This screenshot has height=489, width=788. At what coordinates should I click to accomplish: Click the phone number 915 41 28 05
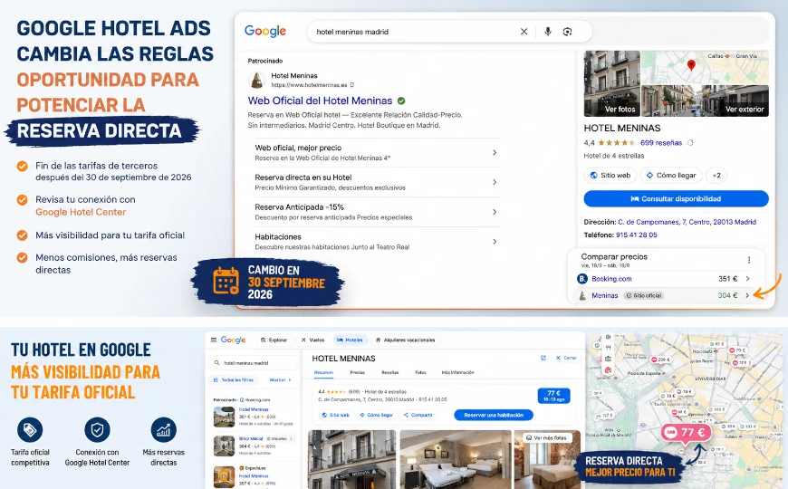tap(636, 235)
